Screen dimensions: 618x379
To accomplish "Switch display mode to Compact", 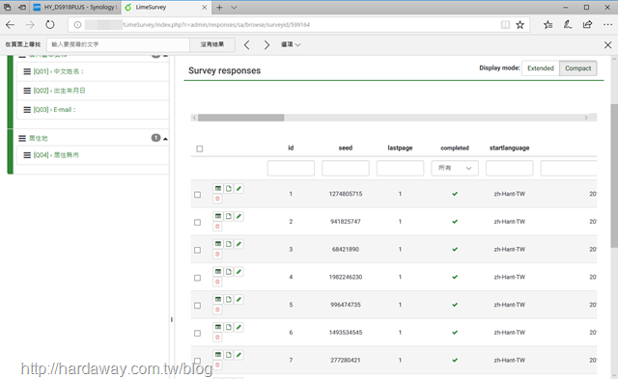I will (x=578, y=68).
